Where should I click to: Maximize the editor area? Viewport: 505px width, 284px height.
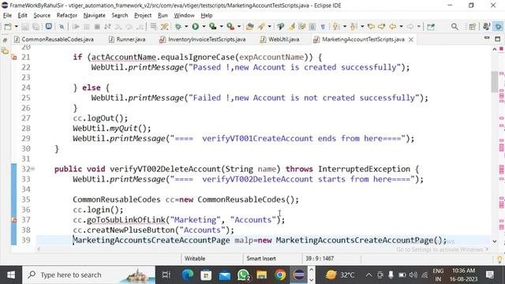(498, 39)
